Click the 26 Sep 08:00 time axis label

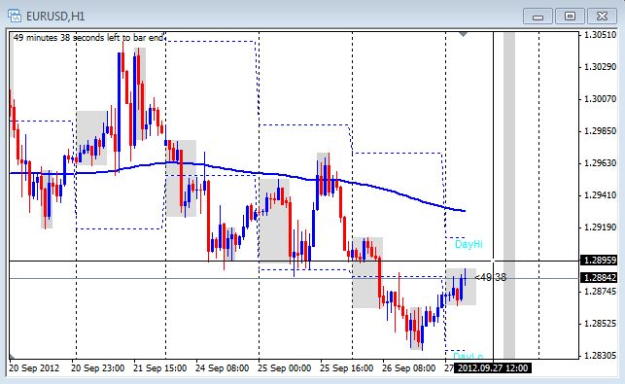coord(408,367)
